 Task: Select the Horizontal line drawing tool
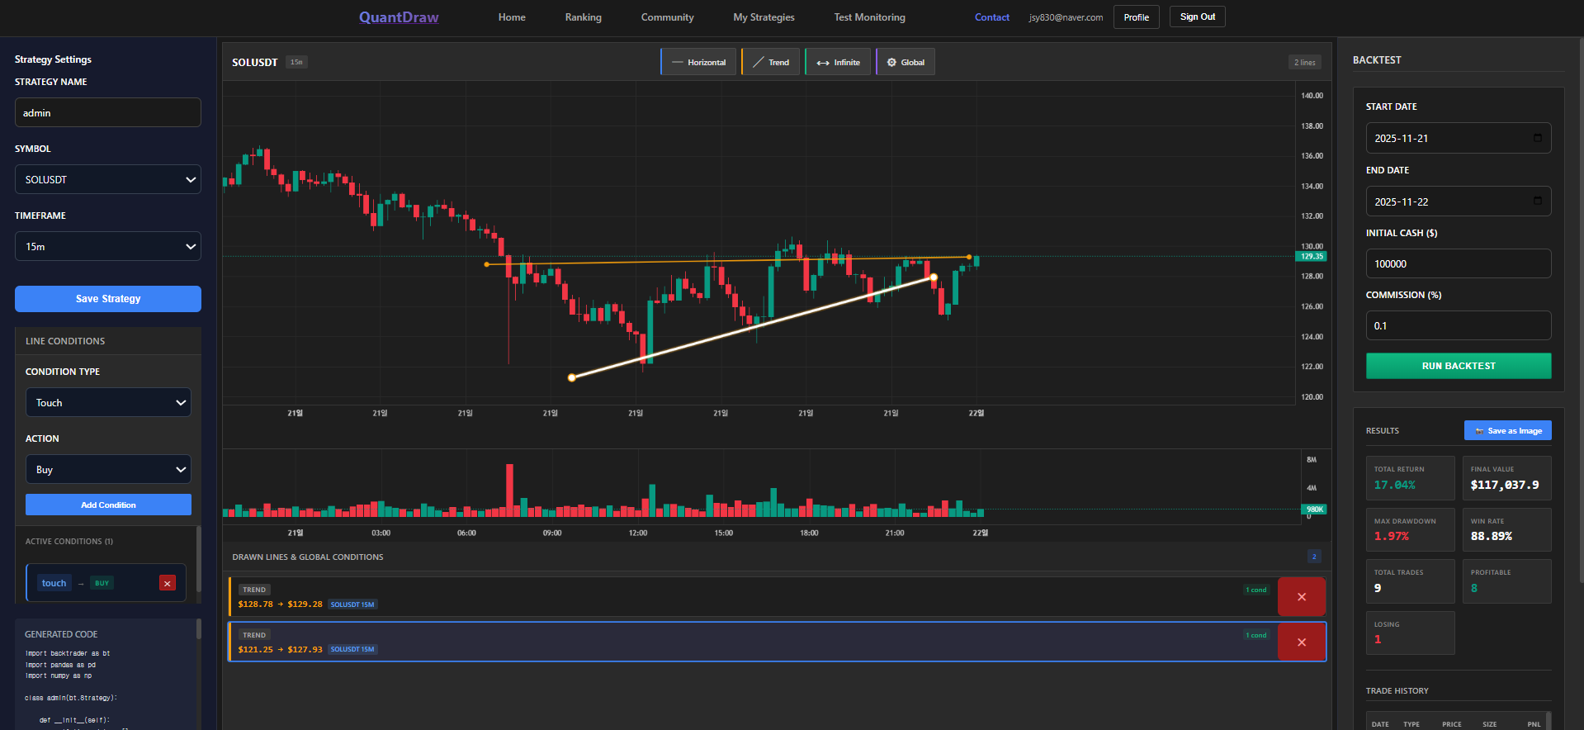coord(699,62)
